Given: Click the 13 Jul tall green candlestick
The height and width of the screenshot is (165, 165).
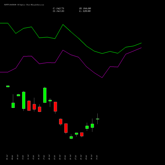Looking at the screenshot, I should [24, 100].
